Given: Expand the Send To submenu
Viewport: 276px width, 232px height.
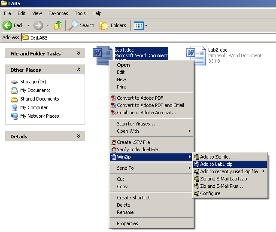Looking at the screenshot, I should coord(190,168).
